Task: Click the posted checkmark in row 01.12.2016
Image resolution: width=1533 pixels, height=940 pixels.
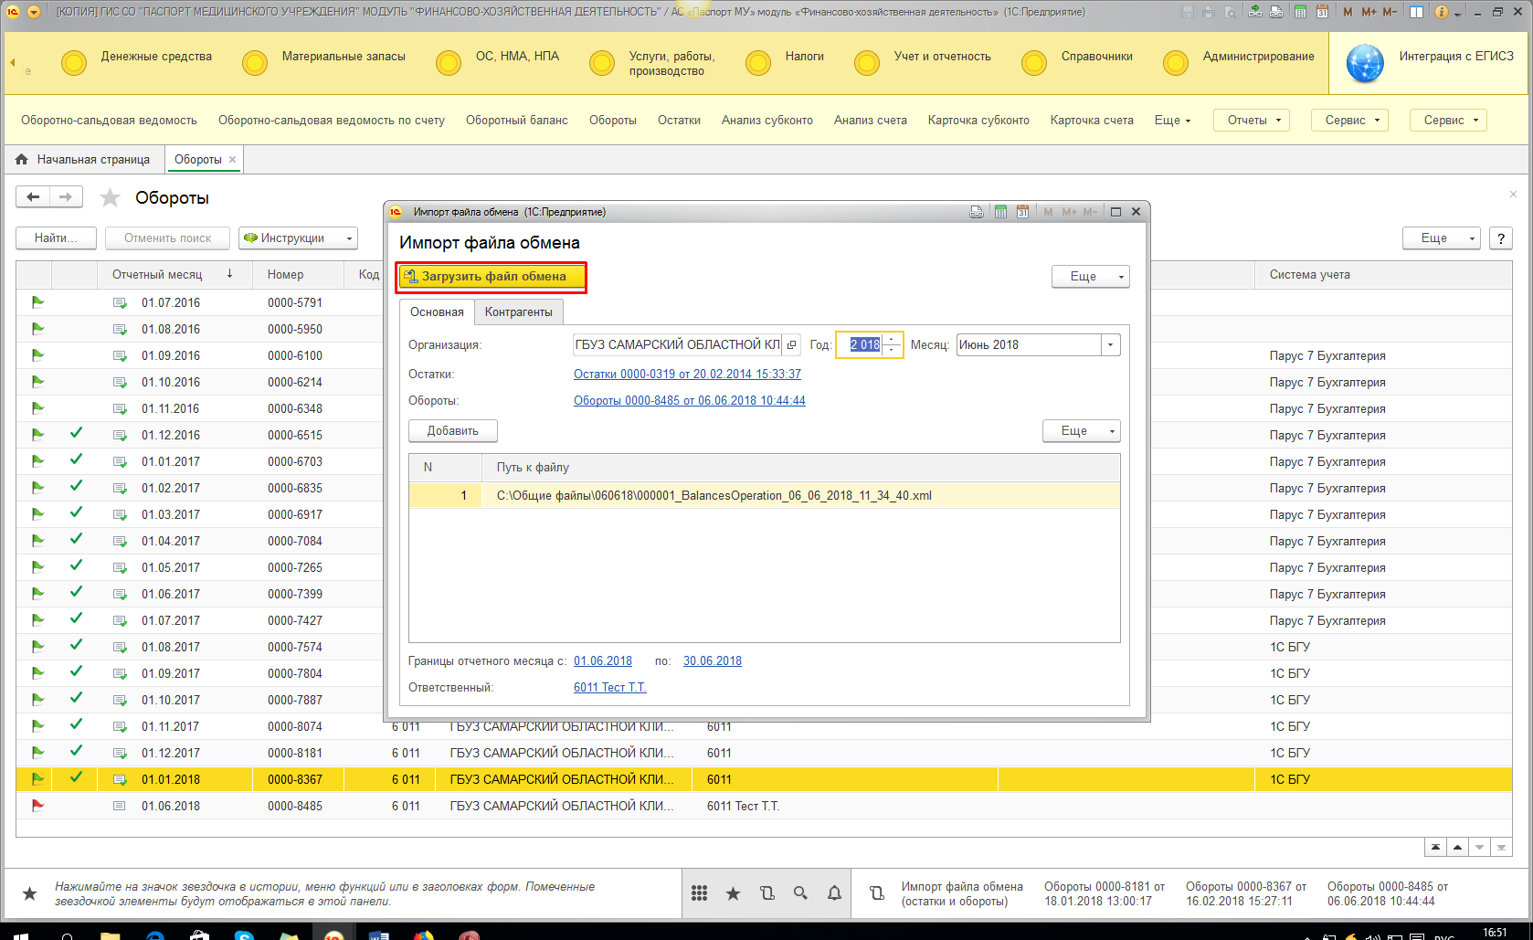Action: pos(76,433)
